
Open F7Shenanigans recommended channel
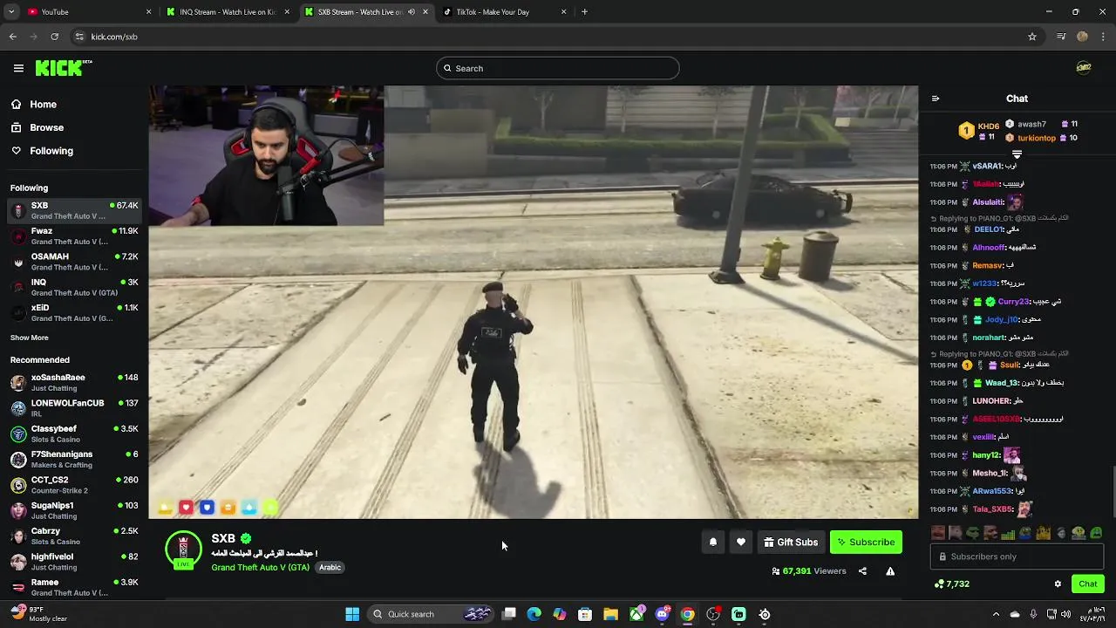(x=74, y=459)
